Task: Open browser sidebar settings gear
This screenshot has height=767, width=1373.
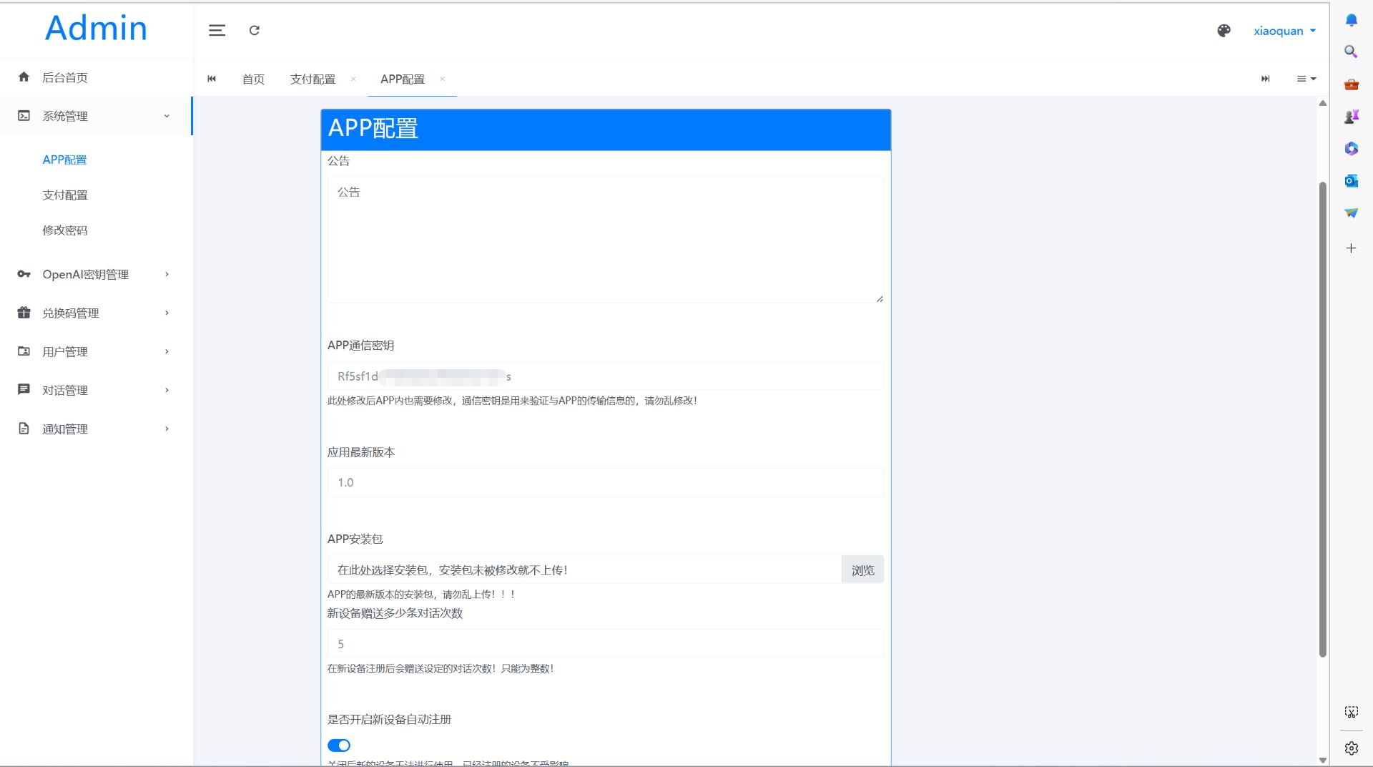Action: coord(1351,748)
